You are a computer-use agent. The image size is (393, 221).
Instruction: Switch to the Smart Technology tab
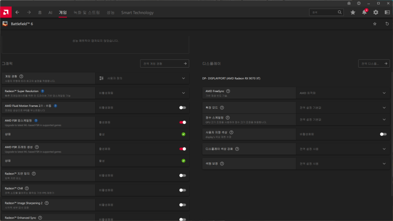point(137,12)
